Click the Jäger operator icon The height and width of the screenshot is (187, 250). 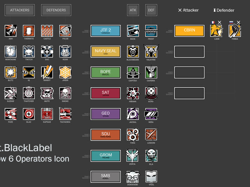[65, 72]
